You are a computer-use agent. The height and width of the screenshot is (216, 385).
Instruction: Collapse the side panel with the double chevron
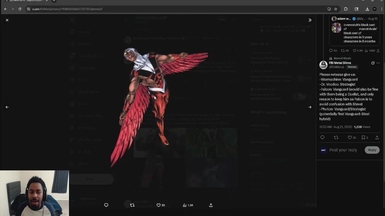click(310, 20)
